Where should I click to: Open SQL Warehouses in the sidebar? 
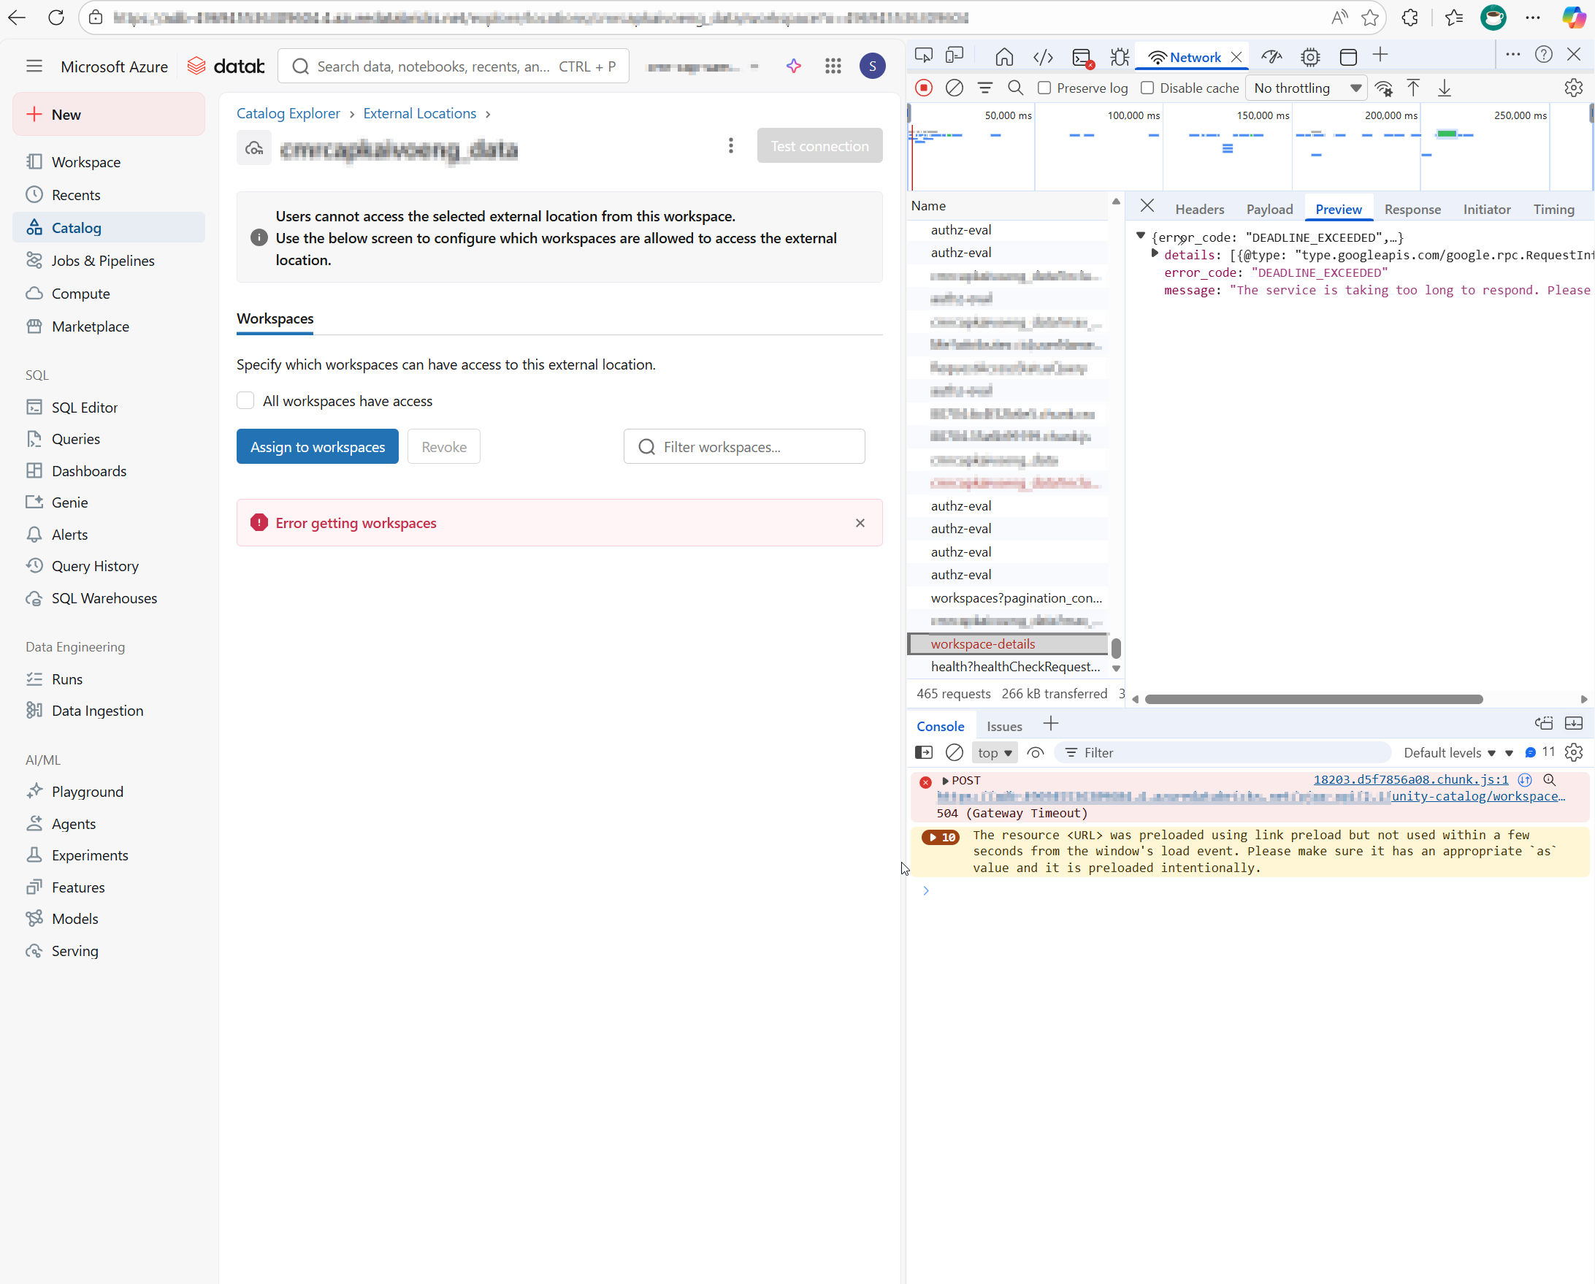pos(104,598)
